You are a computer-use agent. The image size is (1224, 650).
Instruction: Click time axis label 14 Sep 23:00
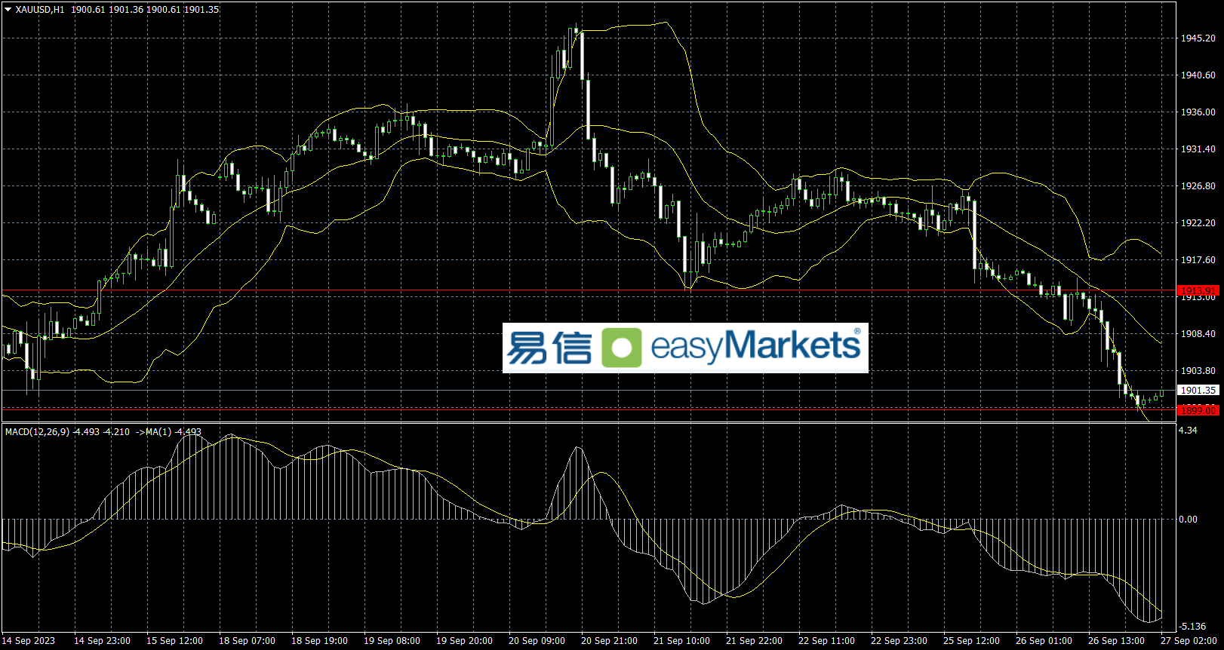pos(102,641)
